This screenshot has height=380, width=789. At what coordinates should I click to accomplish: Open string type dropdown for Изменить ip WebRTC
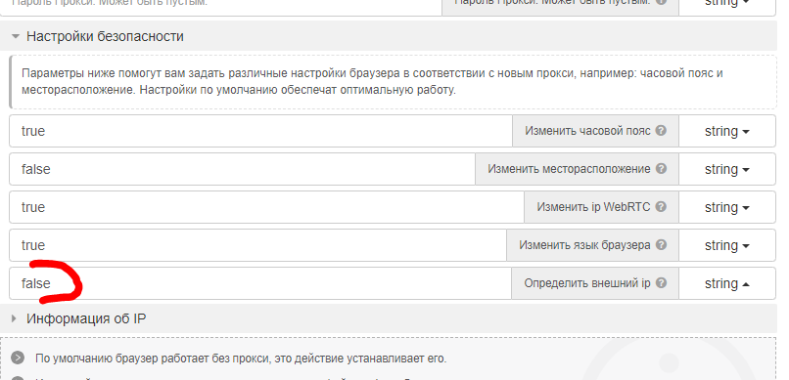[x=727, y=207]
